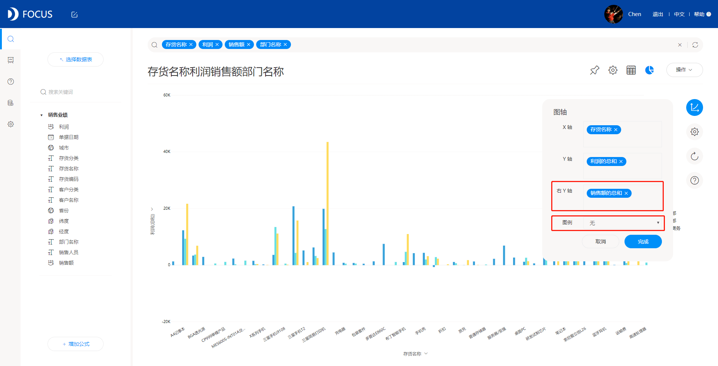Image resolution: width=718 pixels, height=366 pixels.
Task: Remove 存货名称 from the X axis
Action: tap(616, 130)
